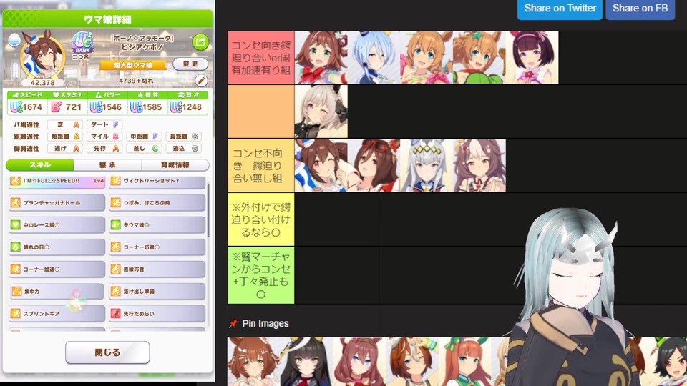The image size is (687, 386).
Task: Click the 芝 A aptitude cell
Action: tap(65, 124)
